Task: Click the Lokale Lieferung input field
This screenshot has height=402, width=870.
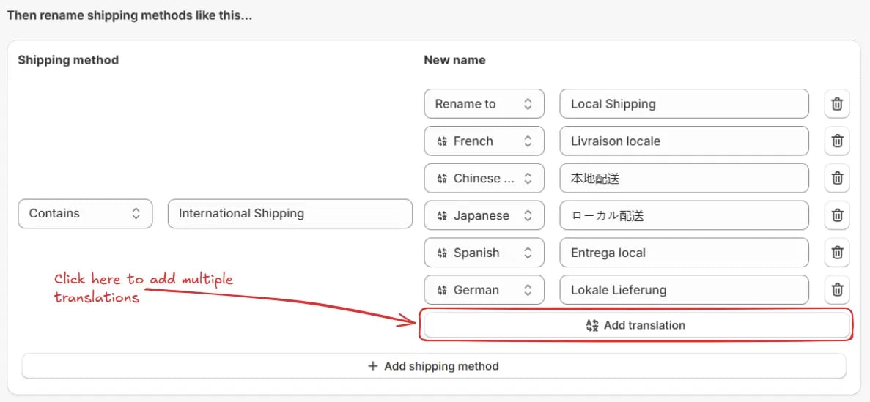Action: click(684, 289)
